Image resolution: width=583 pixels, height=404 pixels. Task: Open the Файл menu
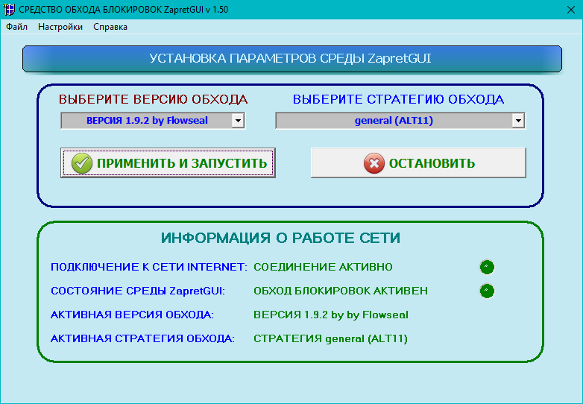click(x=16, y=27)
